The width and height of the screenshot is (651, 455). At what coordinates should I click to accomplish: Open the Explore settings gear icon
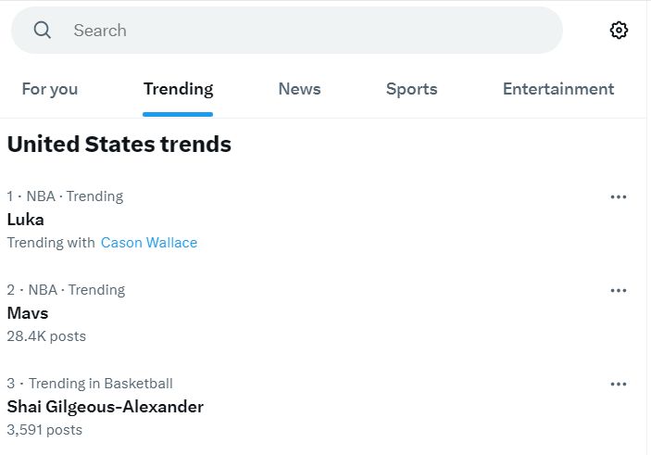[x=619, y=31]
